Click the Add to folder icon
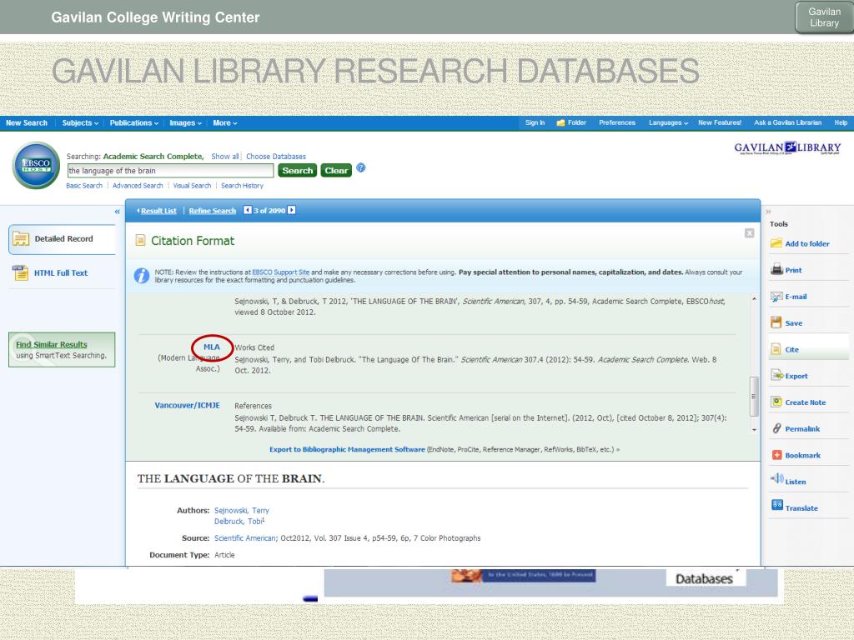 pyautogui.click(x=776, y=243)
